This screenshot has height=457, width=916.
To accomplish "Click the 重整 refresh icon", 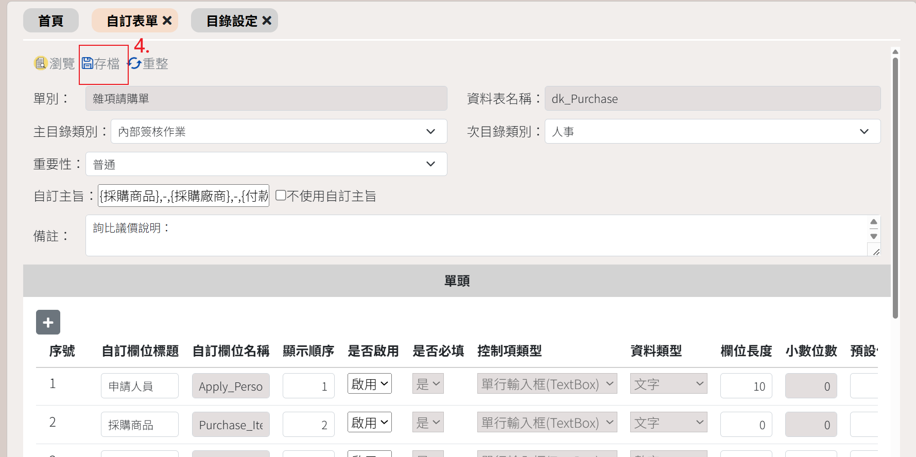I will tap(135, 63).
